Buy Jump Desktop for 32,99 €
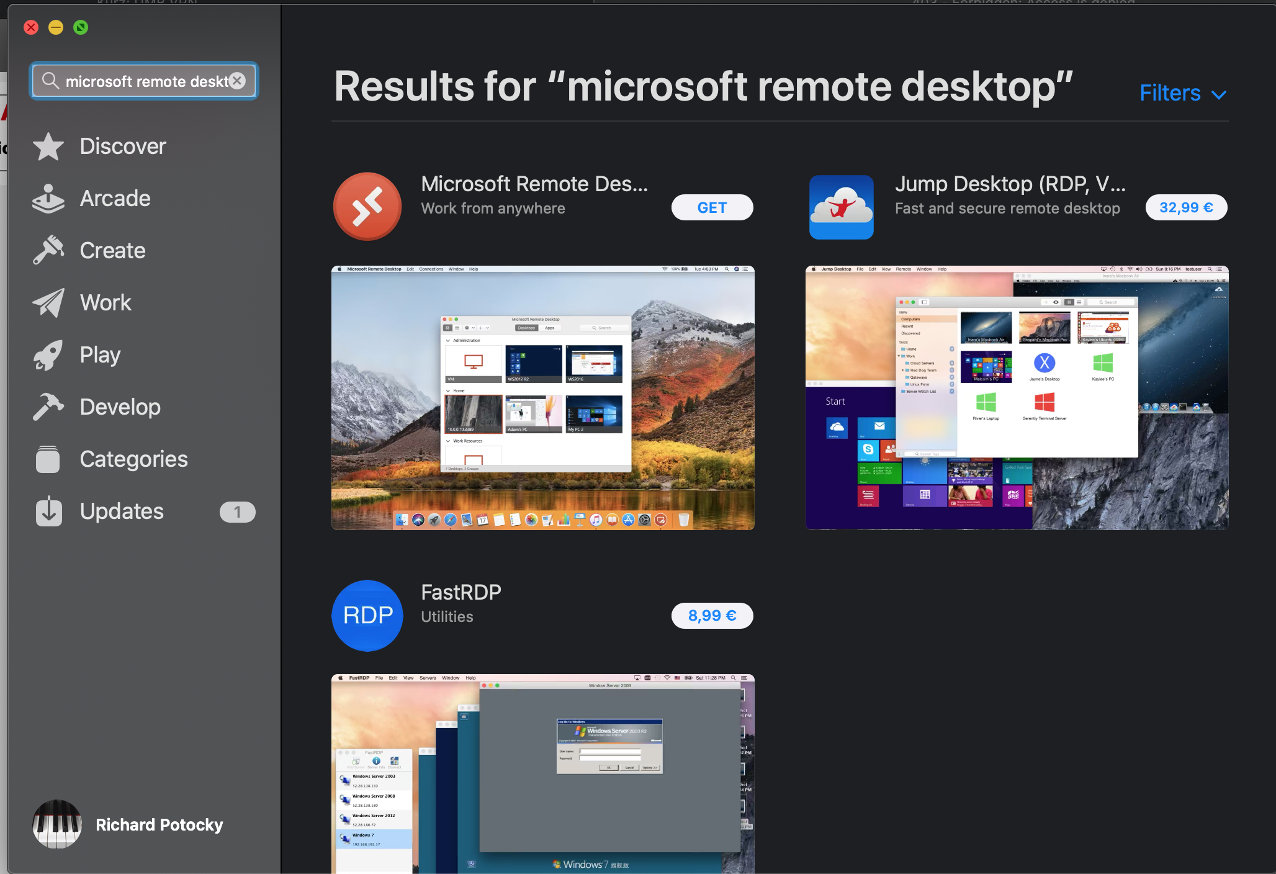1276x874 pixels. click(x=1186, y=207)
